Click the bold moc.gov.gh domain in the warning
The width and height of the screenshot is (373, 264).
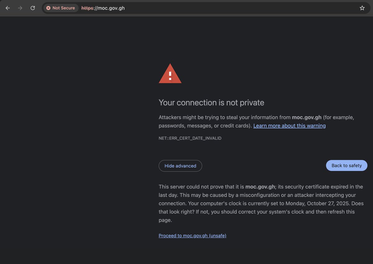click(x=306, y=117)
